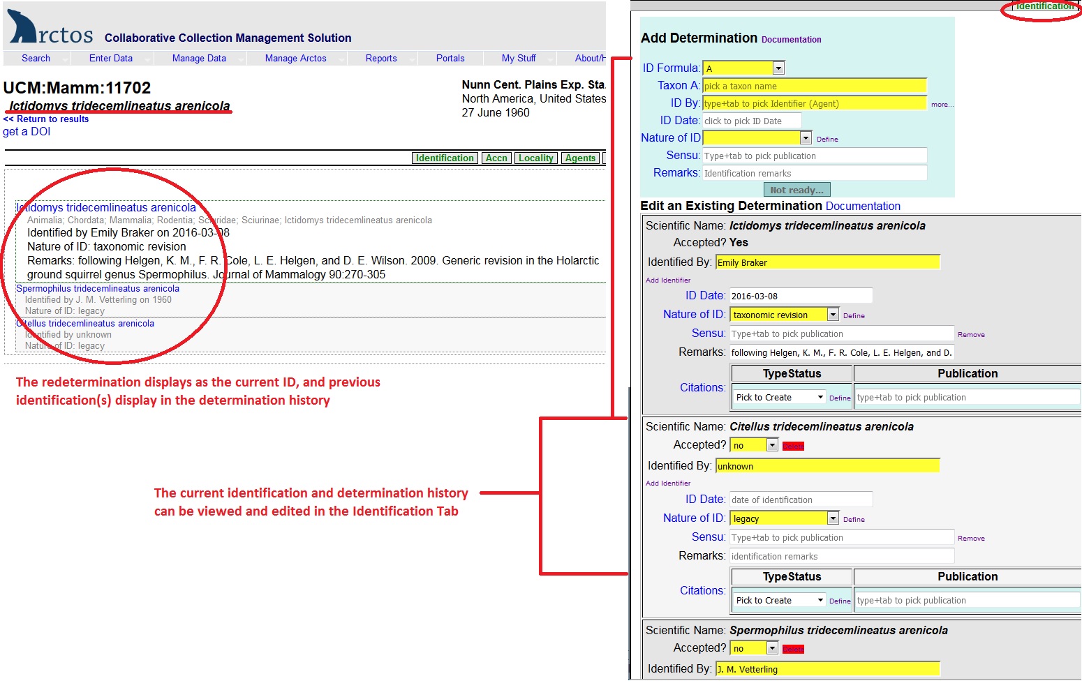Click the ID Date field showing 2016-03-08
The image size is (1082, 690).
(801, 296)
